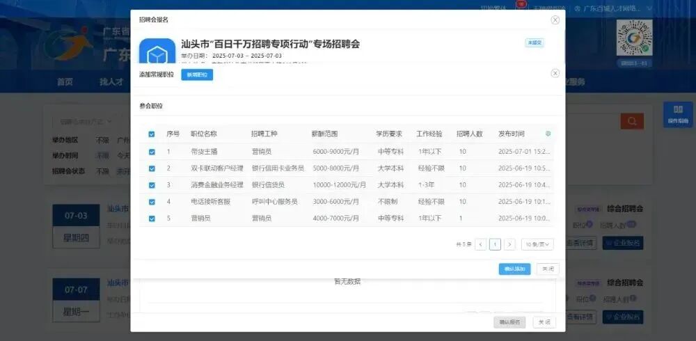Image resolution: width=696 pixels, height=341 pixels.
Task: Click the 确认报名 button at dialog bottom
Action: (x=509, y=322)
